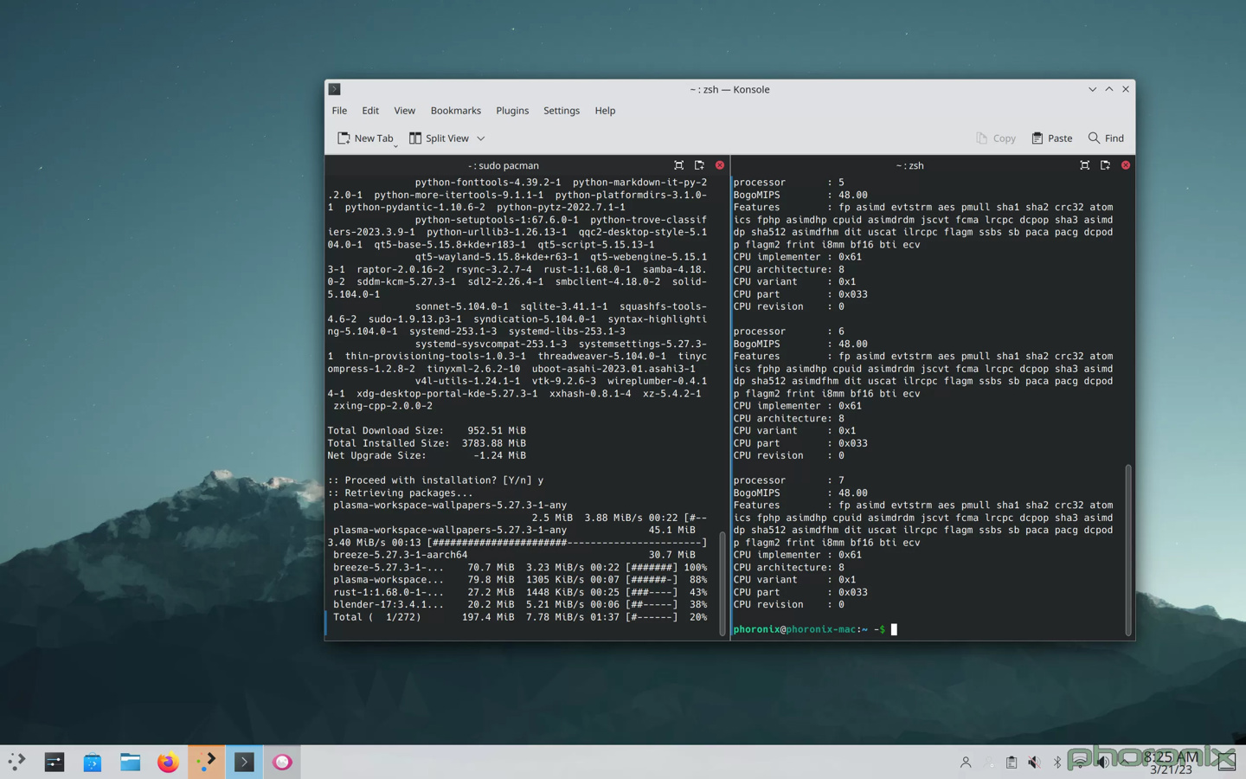Click the Copy button
1246x779 pixels.
click(996, 138)
